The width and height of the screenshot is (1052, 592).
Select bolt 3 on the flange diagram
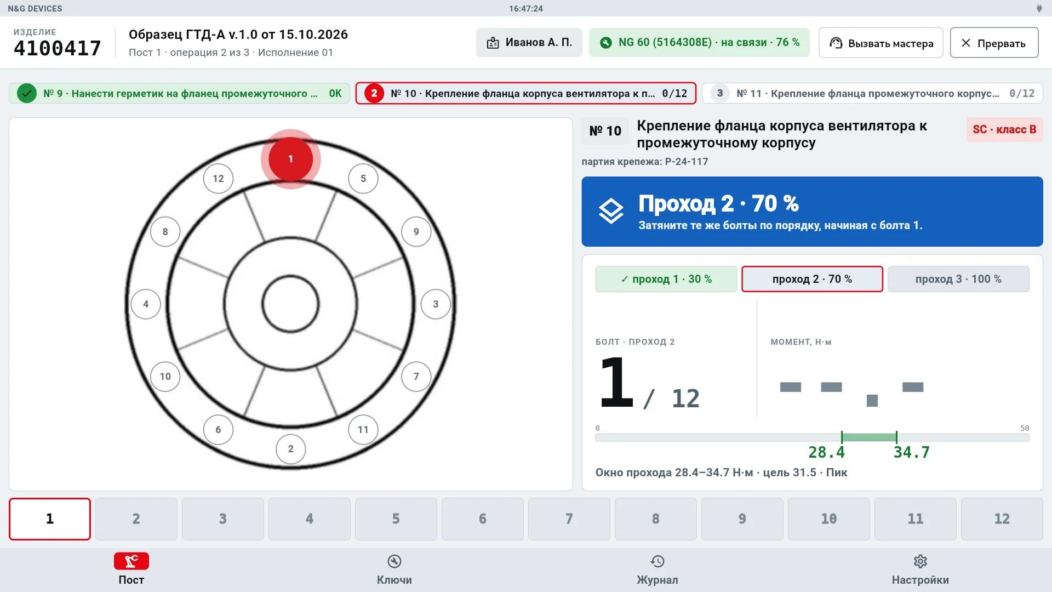[436, 304]
